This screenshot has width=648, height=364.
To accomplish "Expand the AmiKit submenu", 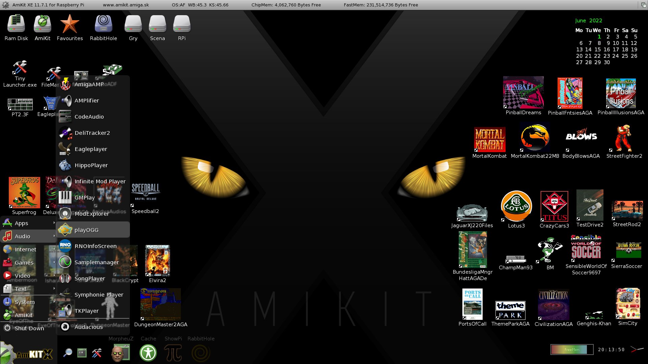I will click(x=29, y=315).
